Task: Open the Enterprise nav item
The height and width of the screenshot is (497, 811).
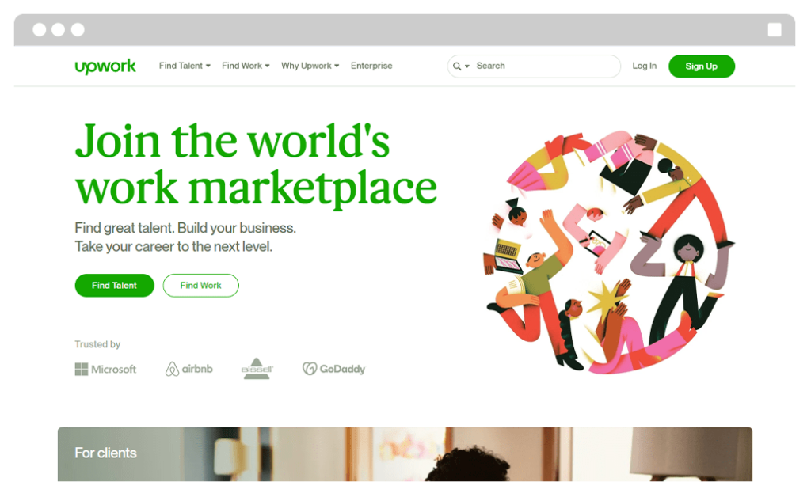Action: coord(371,66)
